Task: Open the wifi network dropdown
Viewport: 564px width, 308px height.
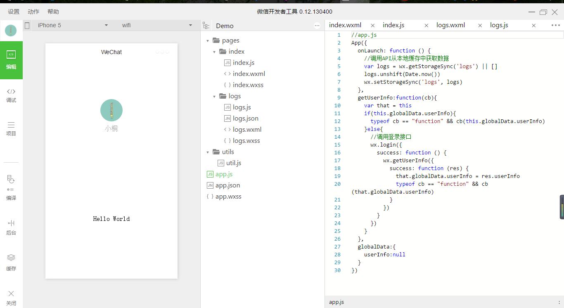Action: pyautogui.click(x=157, y=25)
